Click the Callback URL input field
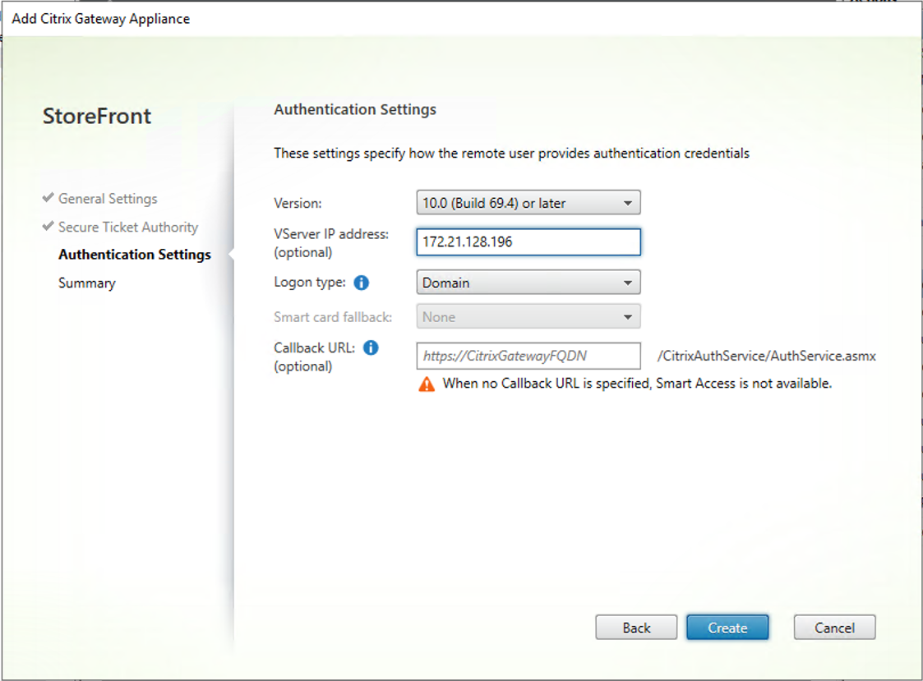 tap(528, 356)
